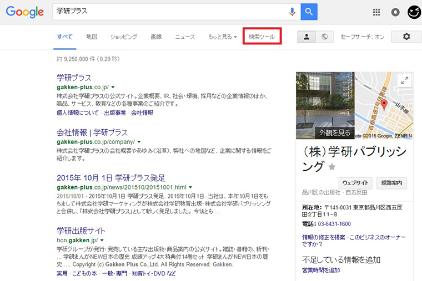Open the Google apps grid

click(x=376, y=12)
